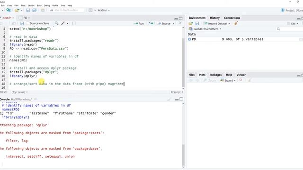Viewport: 303px width, 170px height.
Task: Click the find/replace magnifier in the editor toolbar
Action: click(x=56, y=23)
